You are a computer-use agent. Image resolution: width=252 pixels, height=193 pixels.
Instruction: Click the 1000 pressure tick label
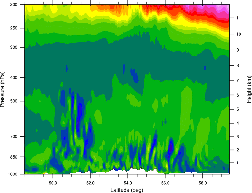coord(13,174)
